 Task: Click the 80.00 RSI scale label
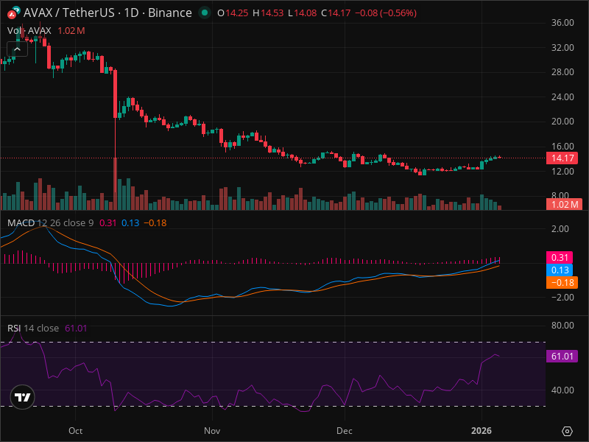[562, 325]
